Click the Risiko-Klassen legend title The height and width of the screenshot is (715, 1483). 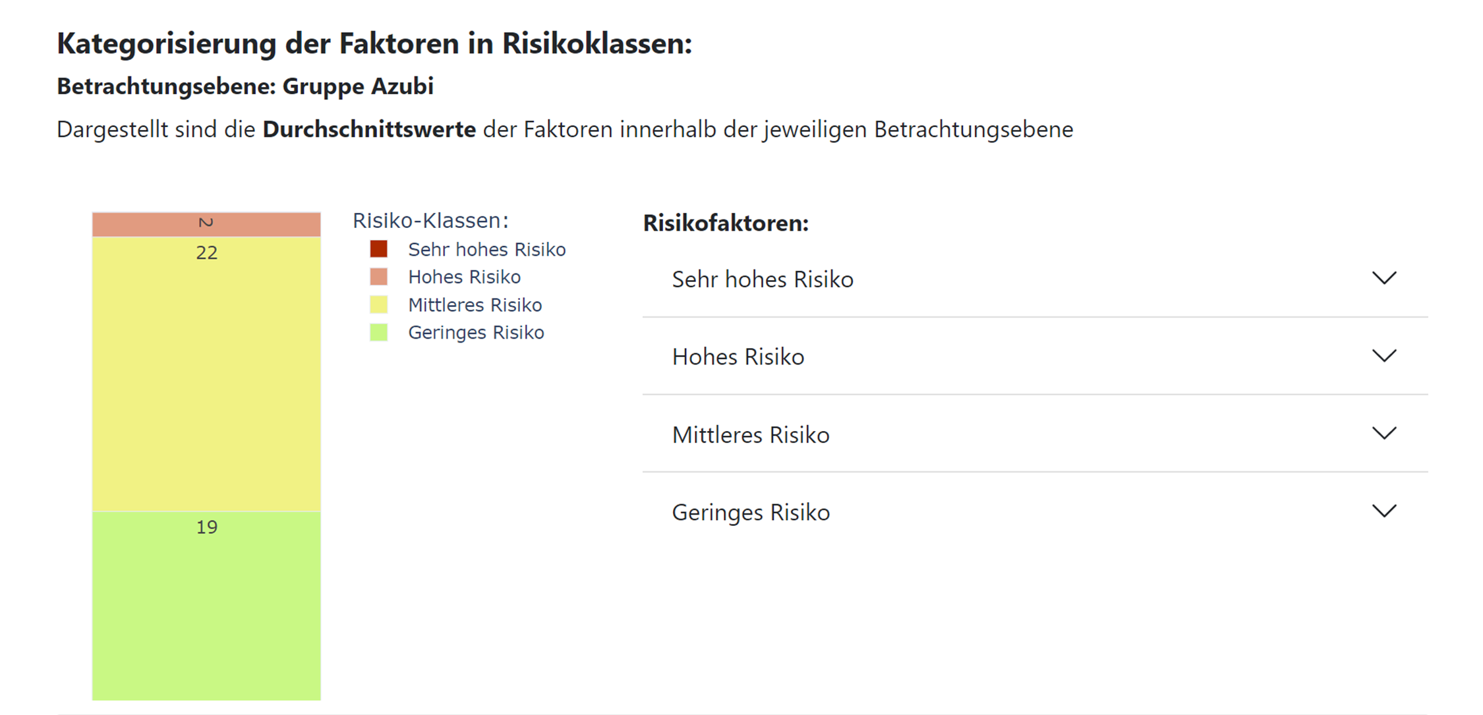pos(430,220)
